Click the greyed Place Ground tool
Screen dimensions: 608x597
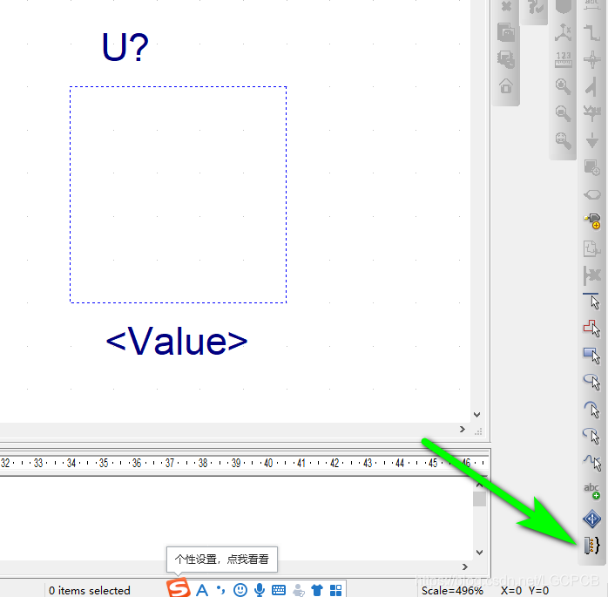[x=592, y=140]
